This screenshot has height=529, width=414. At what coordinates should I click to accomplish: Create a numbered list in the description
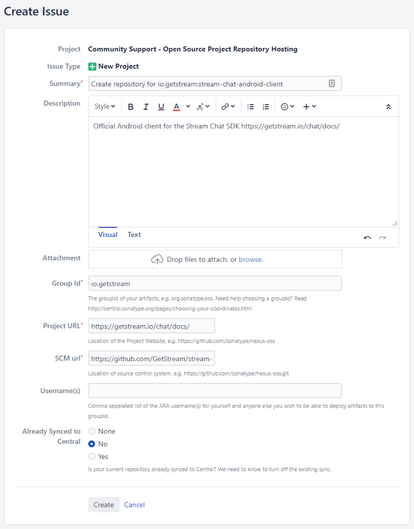pyautogui.click(x=265, y=107)
